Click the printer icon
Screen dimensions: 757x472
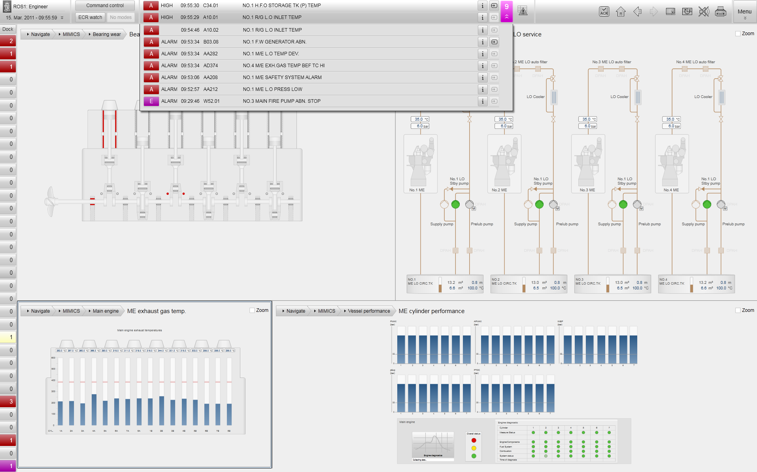(x=720, y=11)
